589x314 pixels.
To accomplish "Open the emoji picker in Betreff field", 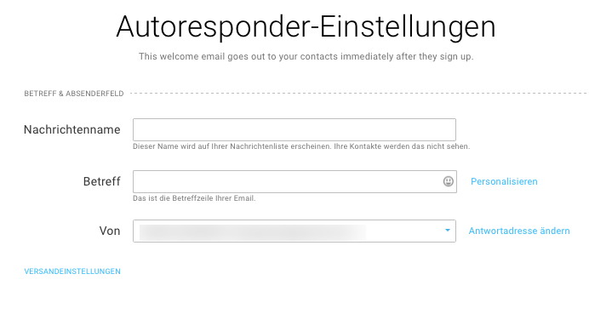I will [449, 181].
